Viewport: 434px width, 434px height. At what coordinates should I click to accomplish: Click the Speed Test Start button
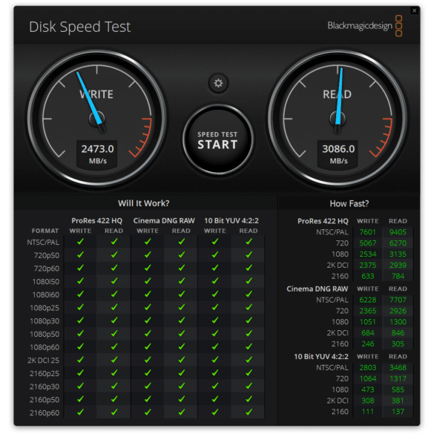click(218, 139)
